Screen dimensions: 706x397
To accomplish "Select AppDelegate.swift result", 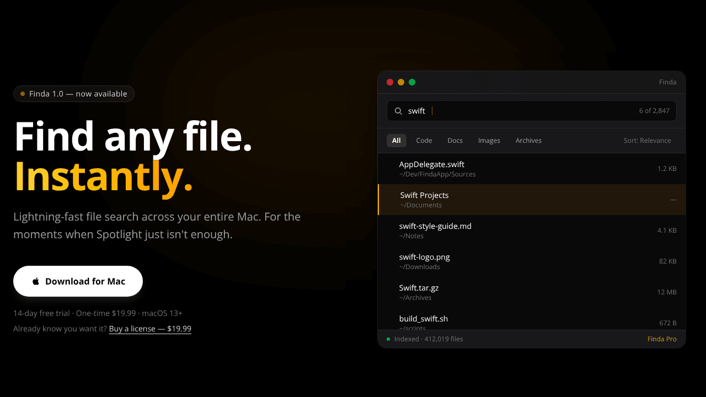I will [x=532, y=169].
